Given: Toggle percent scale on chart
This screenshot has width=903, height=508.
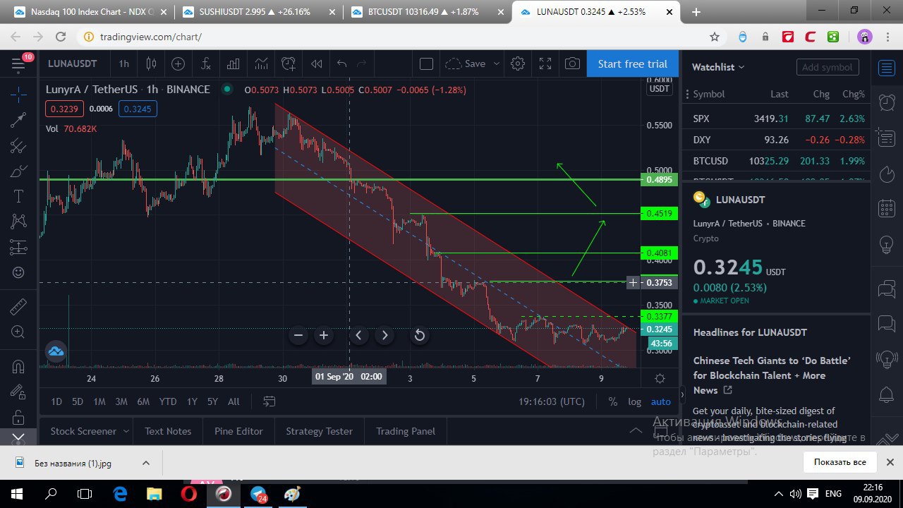Looking at the screenshot, I should click(x=612, y=401).
